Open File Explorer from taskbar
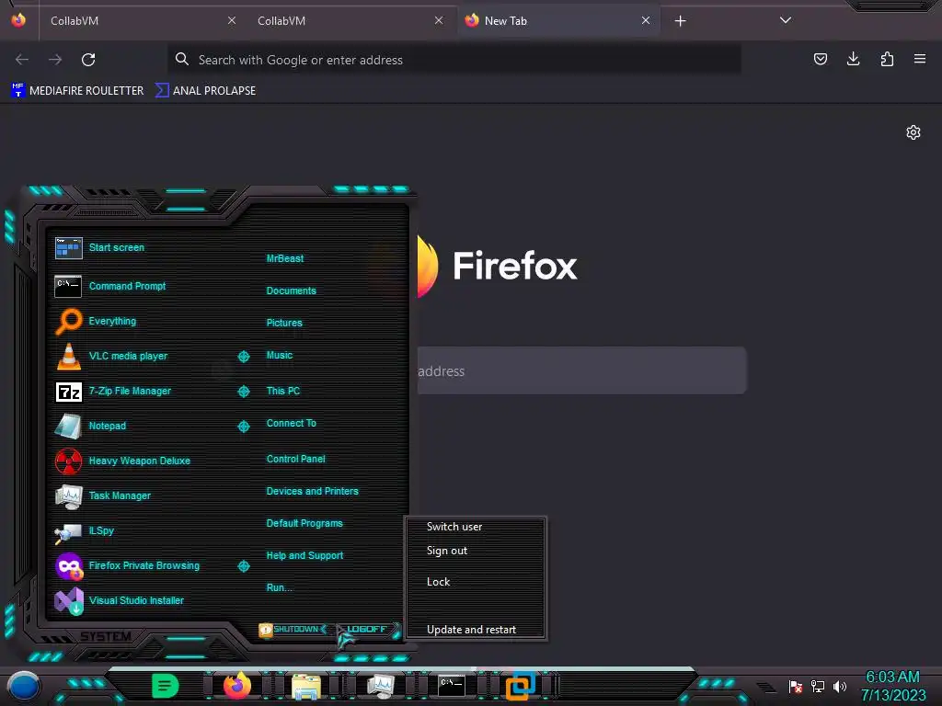Screen dimensions: 942x706 coord(306,686)
